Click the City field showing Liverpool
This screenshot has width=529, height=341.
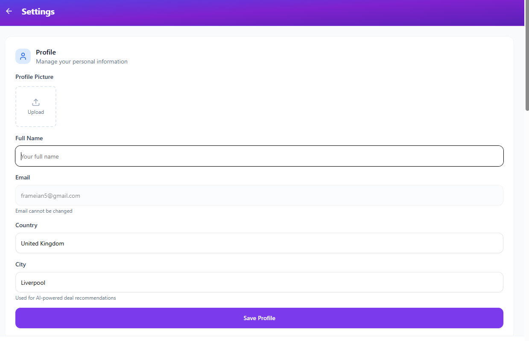259,283
